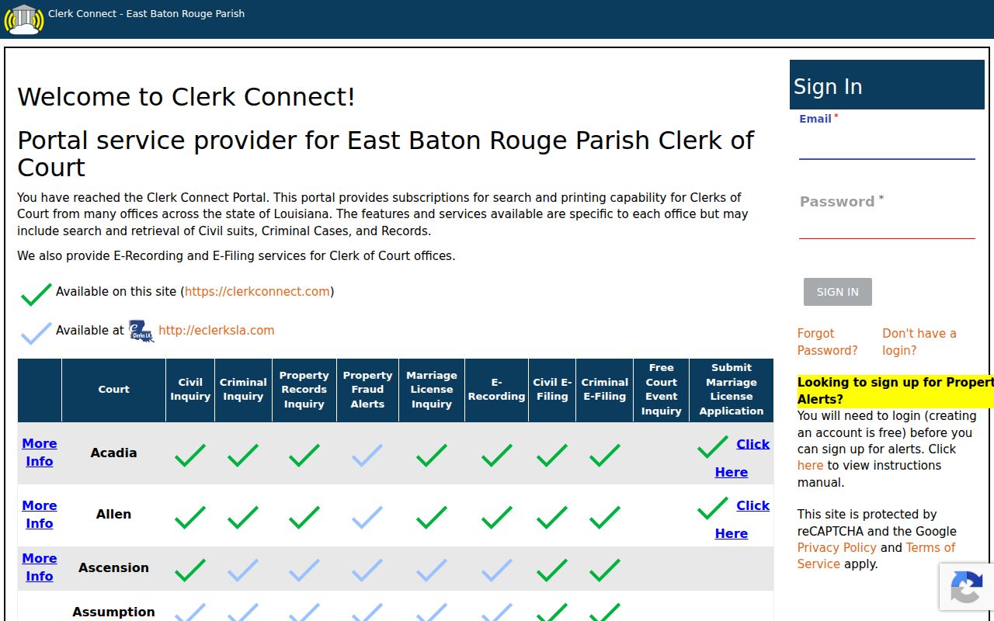The height and width of the screenshot is (621, 994).
Task: Open More Info for Allen
Action: click(40, 515)
